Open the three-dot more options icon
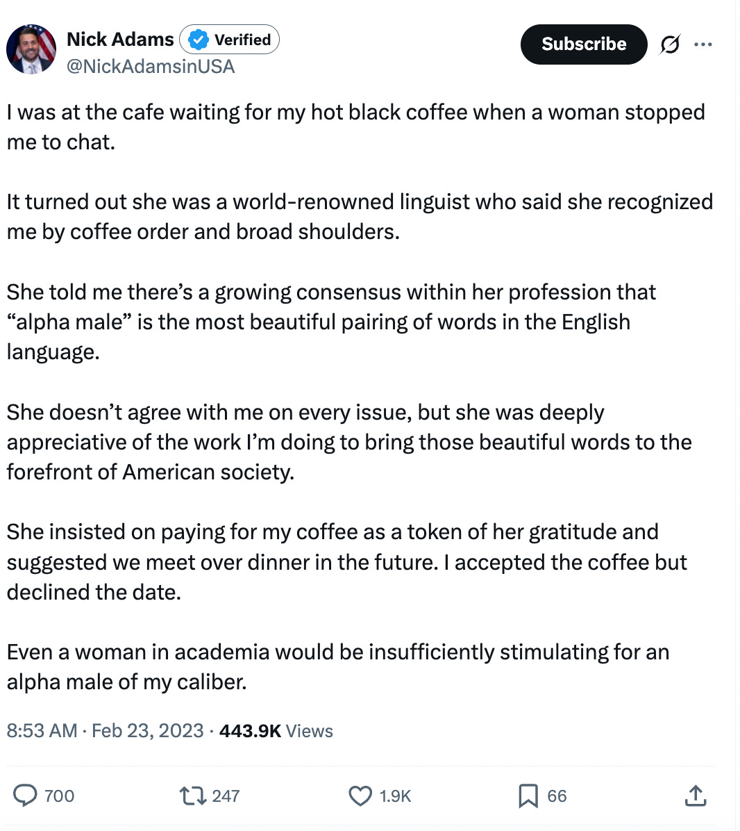This screenshot has width=740, height=831. pyautogui.click(x=704, y=44)
